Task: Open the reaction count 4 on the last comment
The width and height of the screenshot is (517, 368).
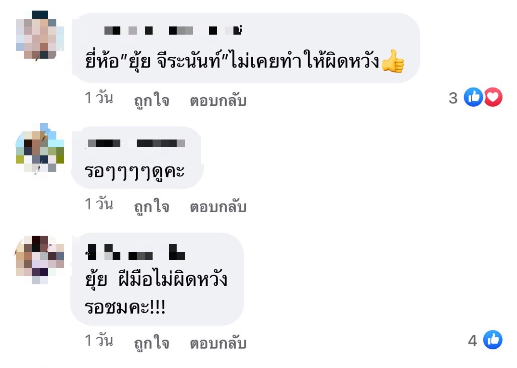Action: [473, 341]
